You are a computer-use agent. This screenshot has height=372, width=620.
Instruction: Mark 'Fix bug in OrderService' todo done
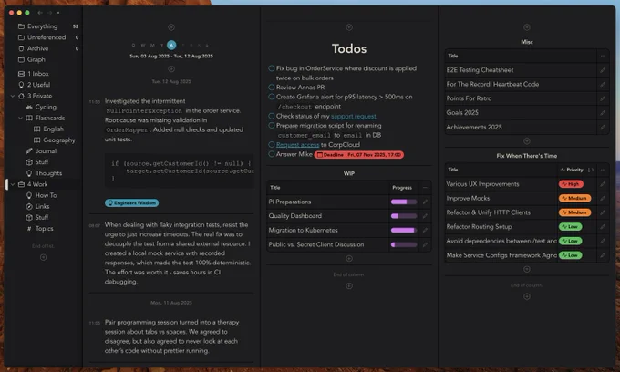[x=271, y=68]
